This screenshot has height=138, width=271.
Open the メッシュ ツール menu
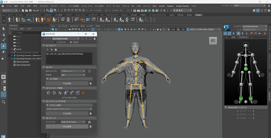point(86,6)
